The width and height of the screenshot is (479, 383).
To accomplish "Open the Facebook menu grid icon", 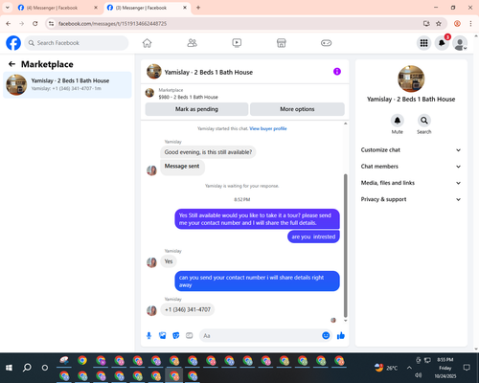I will pos(423,43).
